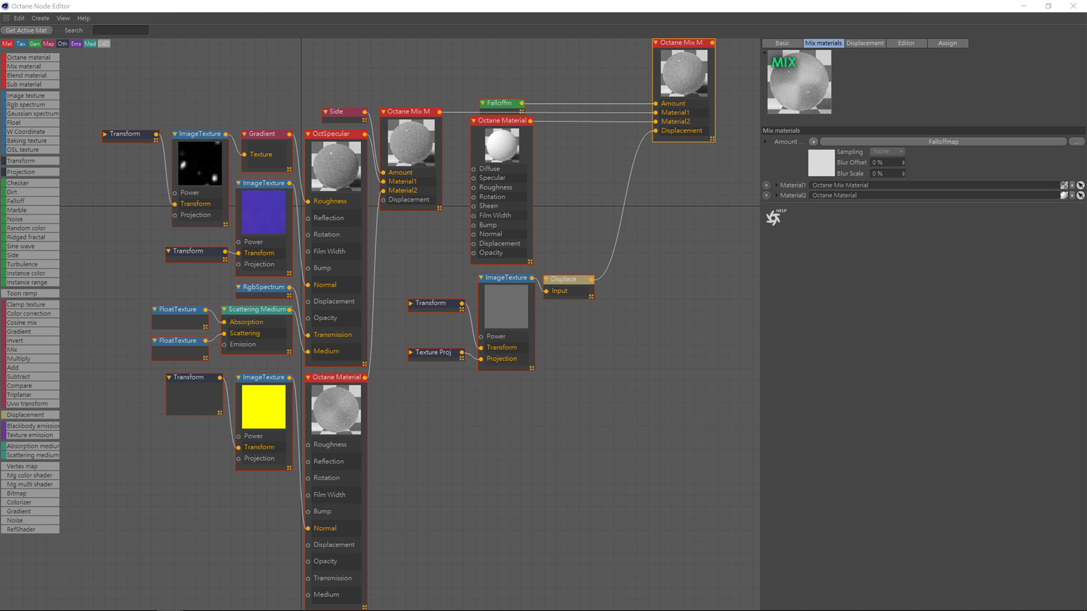Toggle the blue Tex category filter
This screenshot has width=1087, height=611.
coord(21,44)
